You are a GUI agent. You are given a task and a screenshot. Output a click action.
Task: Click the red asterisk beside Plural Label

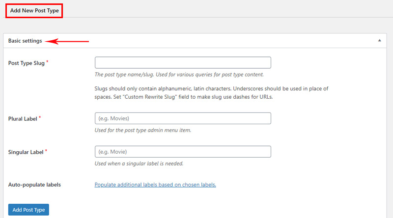[x=40, y=117]
